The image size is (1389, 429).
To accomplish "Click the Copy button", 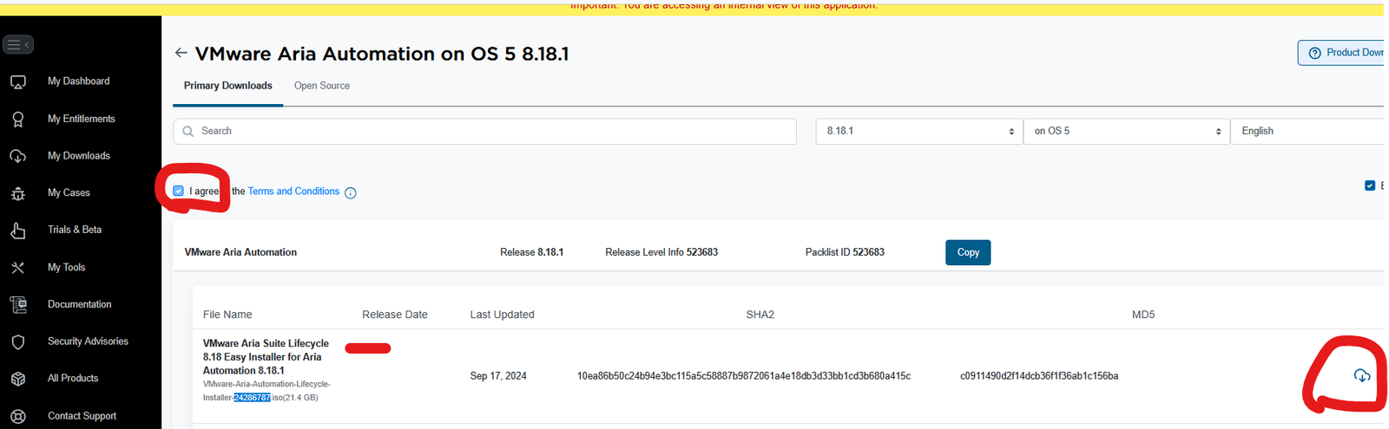I will (x=968, y=252).
